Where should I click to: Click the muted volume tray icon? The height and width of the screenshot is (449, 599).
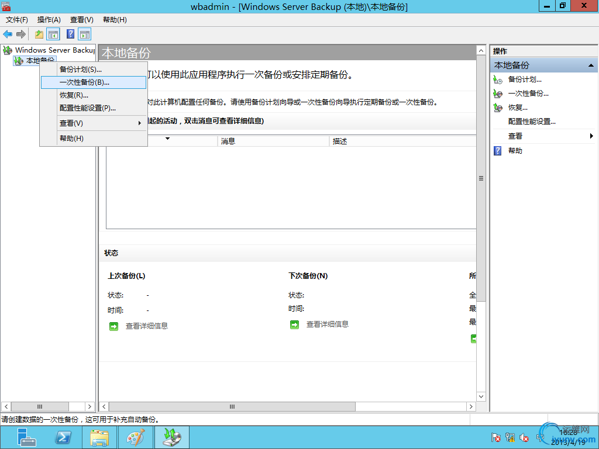point(524,437)
